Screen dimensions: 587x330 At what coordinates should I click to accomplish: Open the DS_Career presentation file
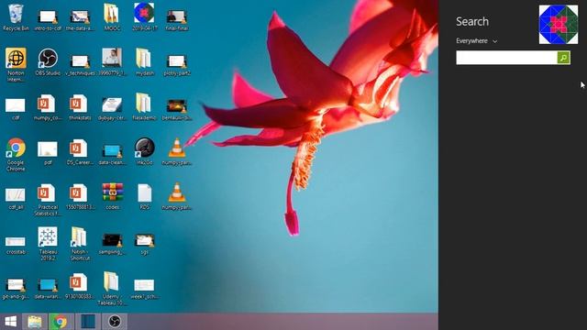coord(79,152)
